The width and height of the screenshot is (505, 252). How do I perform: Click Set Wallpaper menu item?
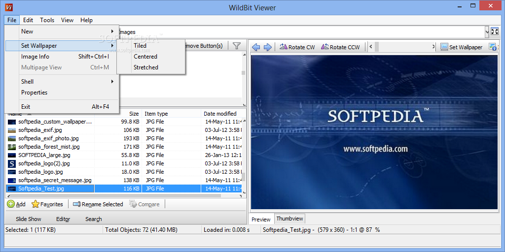point(62,46)
